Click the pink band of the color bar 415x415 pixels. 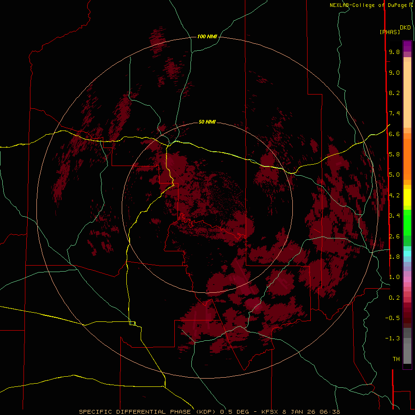(x=407, y=279)
